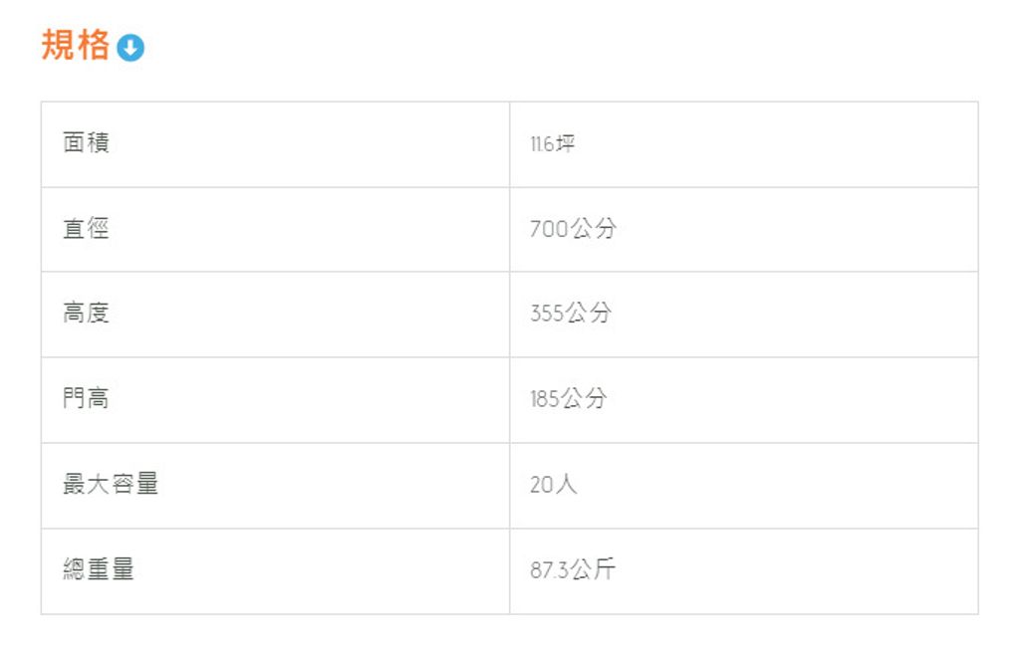
Task: Click the 公分 unit in the 直徑 row
Action: [594, 229]
